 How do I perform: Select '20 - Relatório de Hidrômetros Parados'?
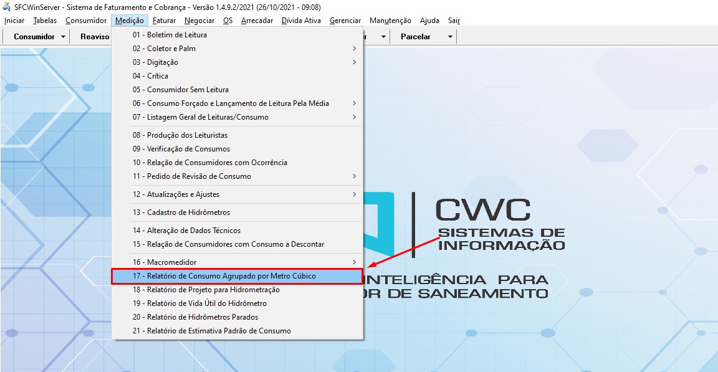coord(195,317)
